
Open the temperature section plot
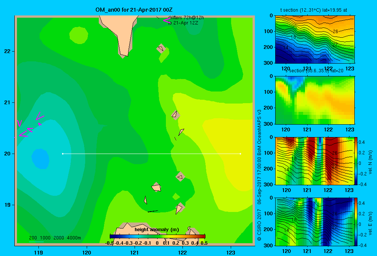point(315,40)
